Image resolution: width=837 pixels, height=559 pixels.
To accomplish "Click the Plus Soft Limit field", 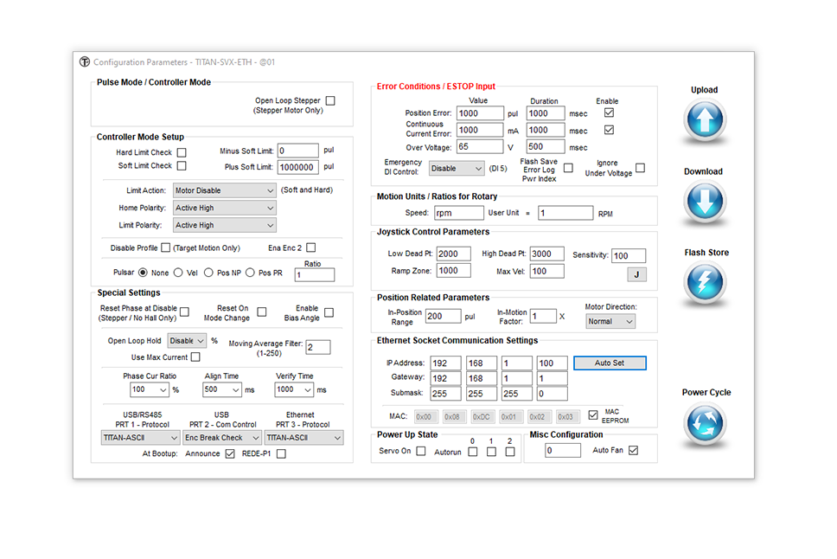I will pyautogui.click(x=297, y=167).
